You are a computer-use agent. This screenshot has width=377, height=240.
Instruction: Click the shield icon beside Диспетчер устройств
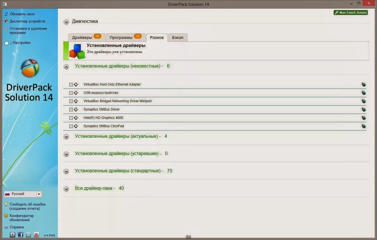[x=6, y=21]
